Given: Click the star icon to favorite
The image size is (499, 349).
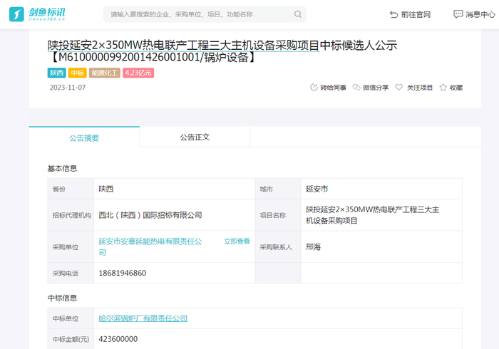Looking at the screenshot, I should (443, 88).
